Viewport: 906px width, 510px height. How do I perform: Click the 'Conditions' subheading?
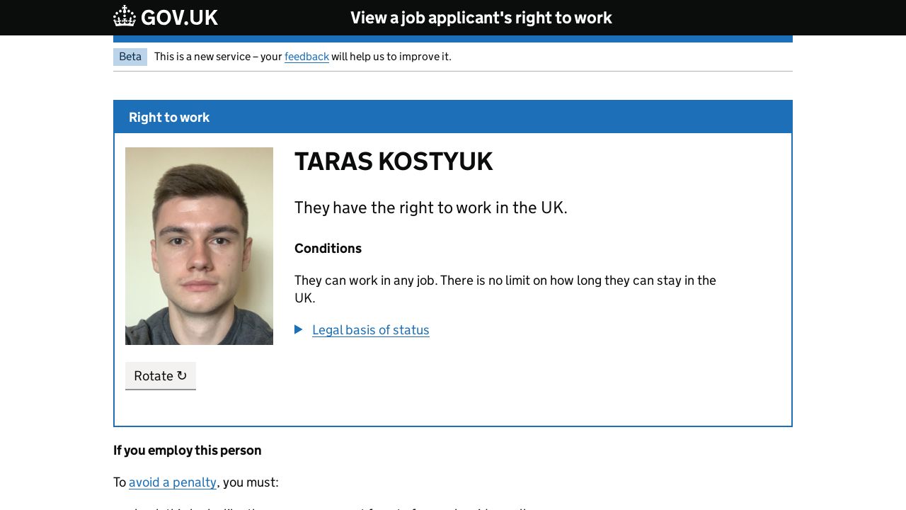[328, 249]
